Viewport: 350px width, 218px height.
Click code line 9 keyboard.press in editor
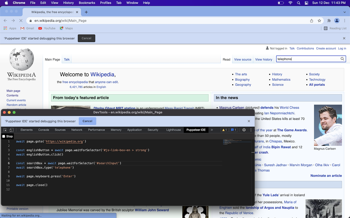coord(46,176)
